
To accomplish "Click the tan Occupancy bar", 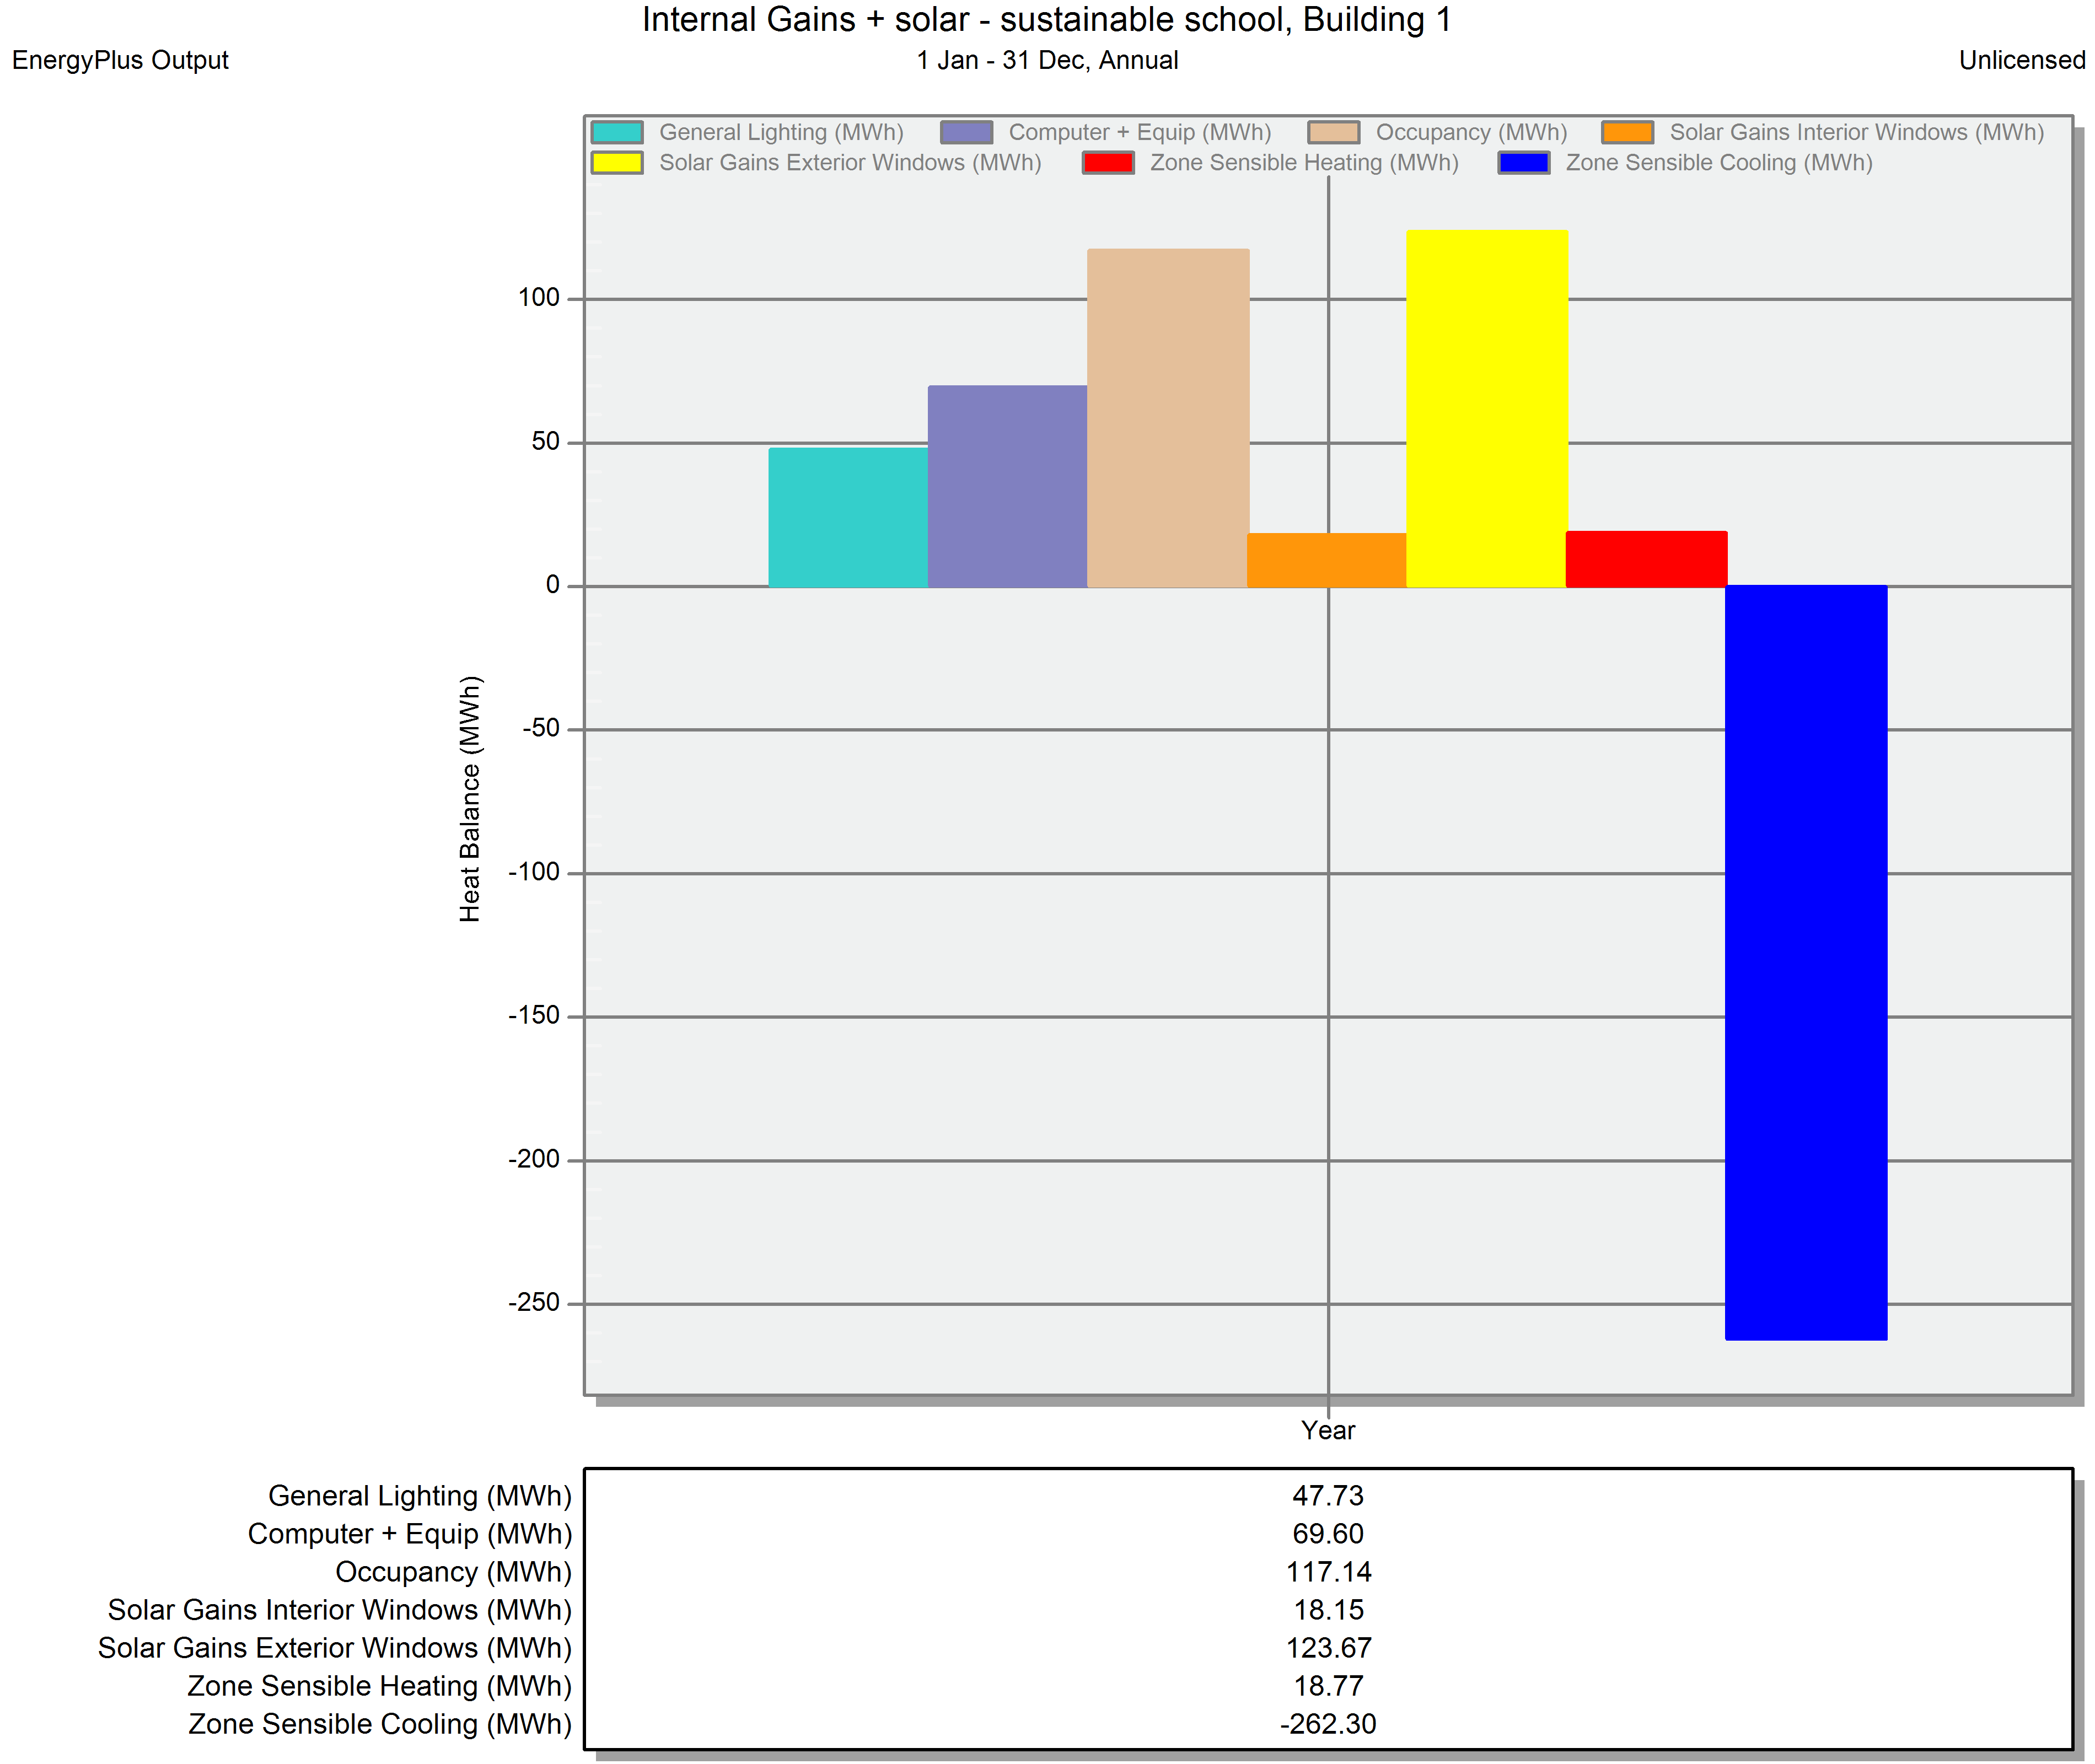I will (1168, 418).
